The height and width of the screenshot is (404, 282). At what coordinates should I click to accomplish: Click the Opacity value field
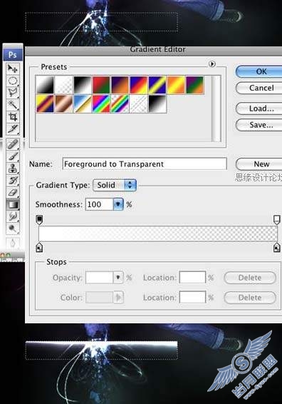click(99, 278)
